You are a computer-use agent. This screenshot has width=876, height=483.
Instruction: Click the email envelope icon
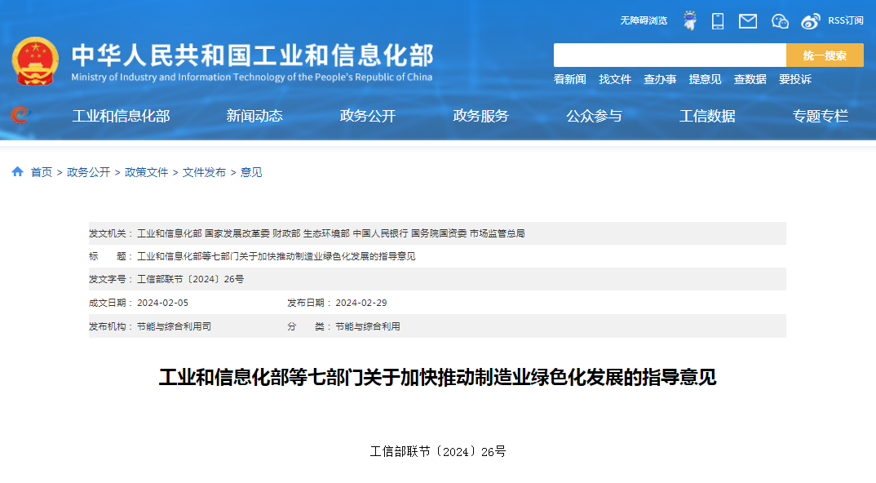748,21
